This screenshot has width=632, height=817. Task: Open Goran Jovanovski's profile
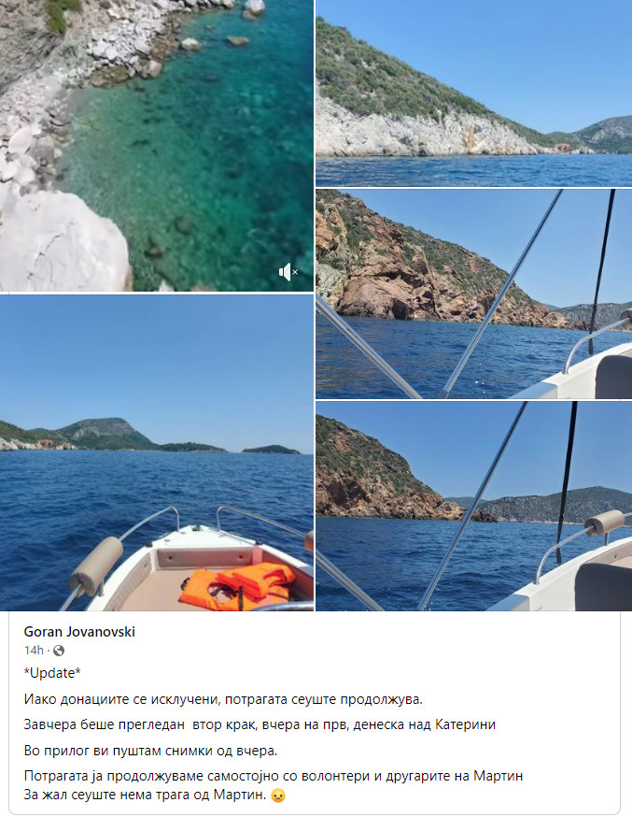point(79,632)
